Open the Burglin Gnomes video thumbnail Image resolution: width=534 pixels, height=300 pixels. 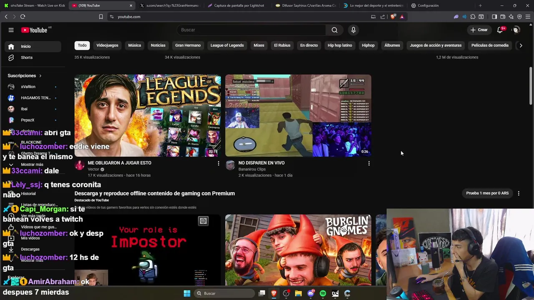pos(298,250)
